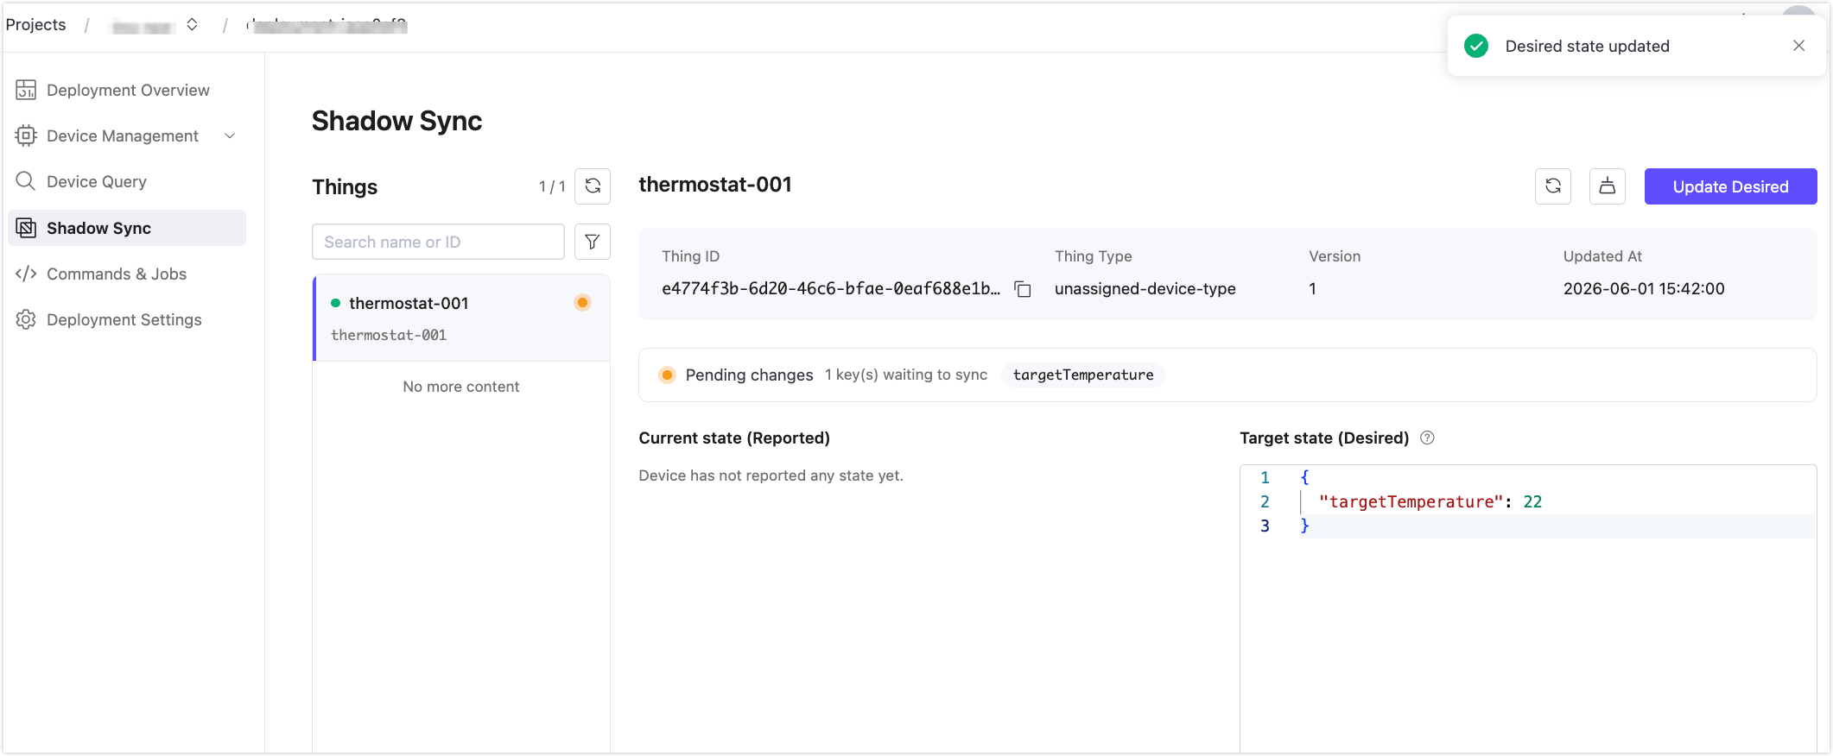Click the Device Management chip icon
The width and height of the screenshot is (1833, 756).
click(26, 135)
